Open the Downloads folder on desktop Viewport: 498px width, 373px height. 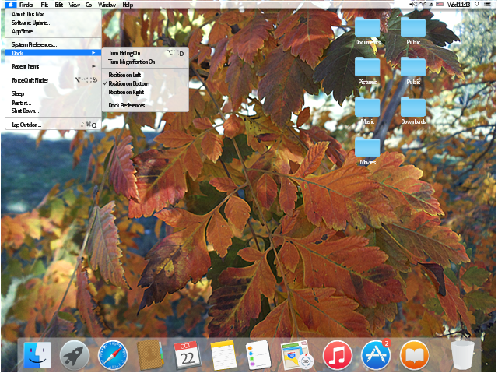click(x=413, y=111)
